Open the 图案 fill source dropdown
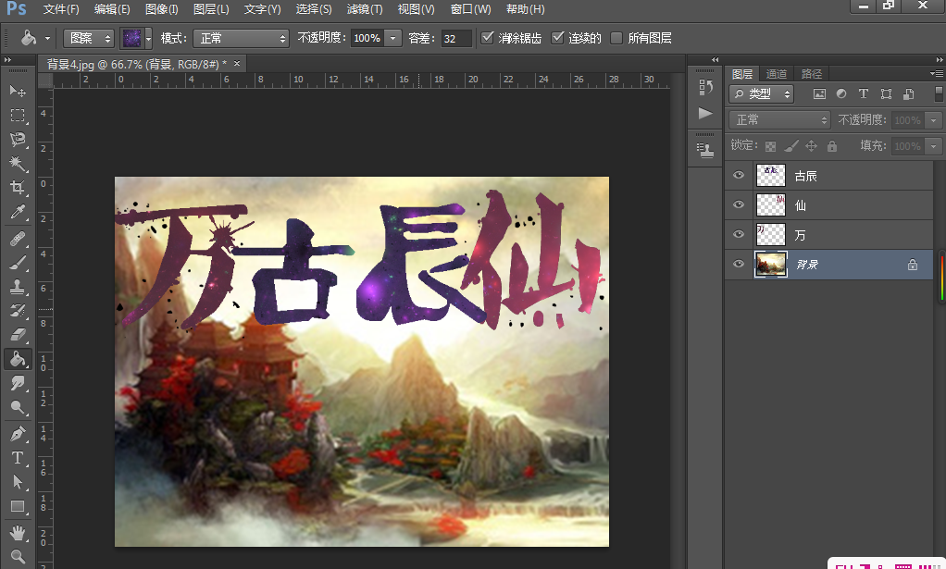The width and height of the screenshot is (946, 569). pyautogui.click(x=89, y=39)
